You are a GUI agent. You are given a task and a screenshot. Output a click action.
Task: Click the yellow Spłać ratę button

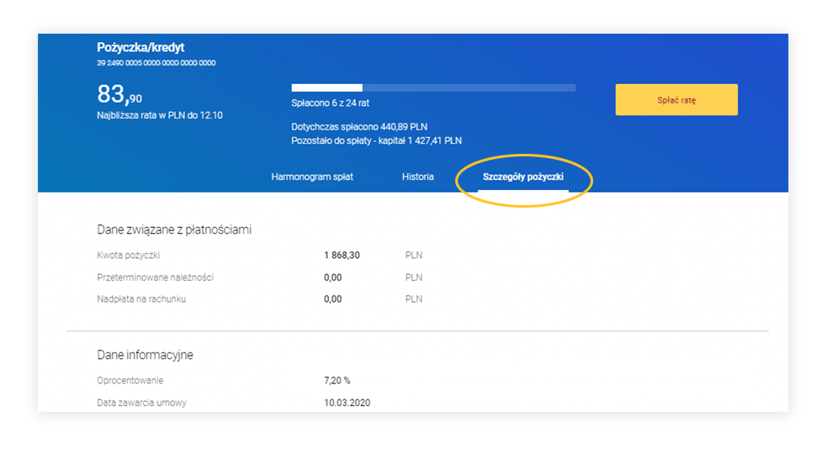676,100
